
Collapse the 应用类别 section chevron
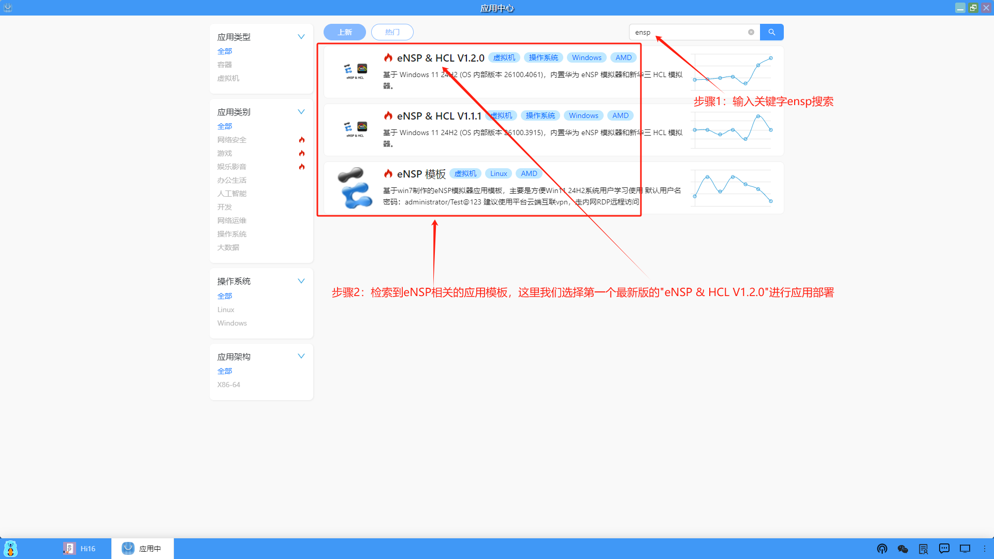point(301,112)
